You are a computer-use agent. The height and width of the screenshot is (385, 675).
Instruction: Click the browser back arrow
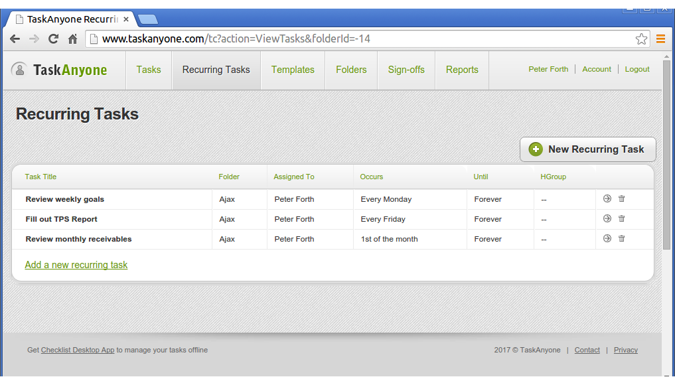click(15, 39)
